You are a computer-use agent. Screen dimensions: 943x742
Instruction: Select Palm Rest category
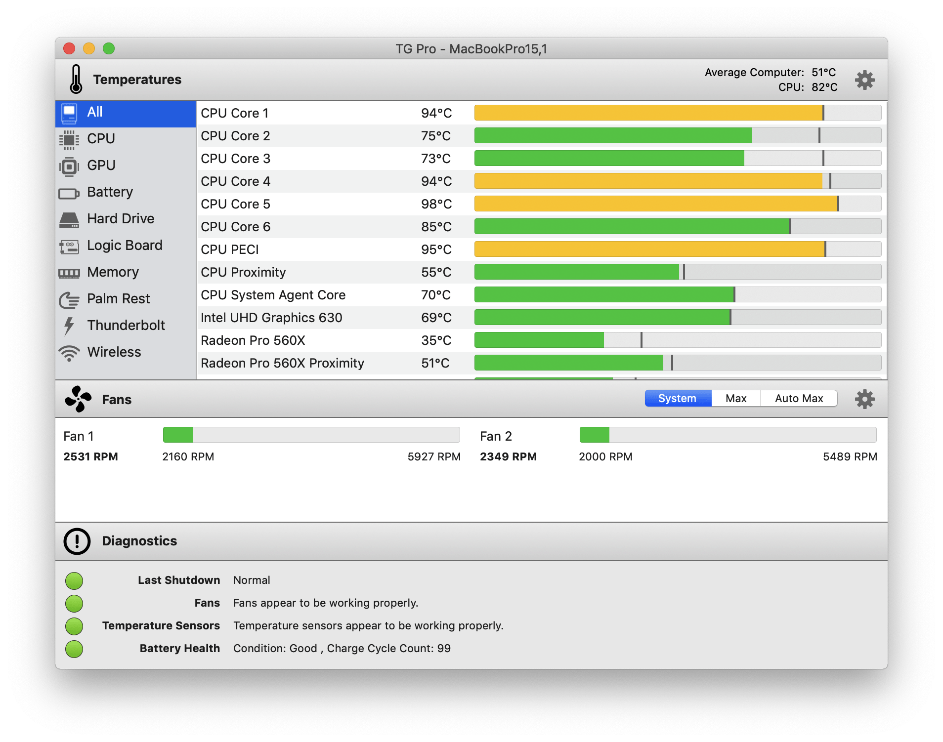coord(118,299)
